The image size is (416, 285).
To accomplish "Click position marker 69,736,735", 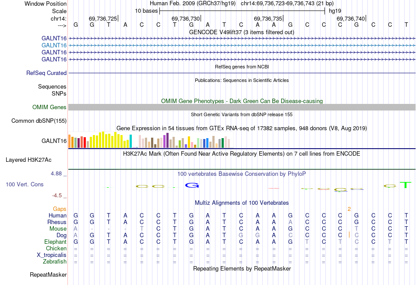I will 268,18.
